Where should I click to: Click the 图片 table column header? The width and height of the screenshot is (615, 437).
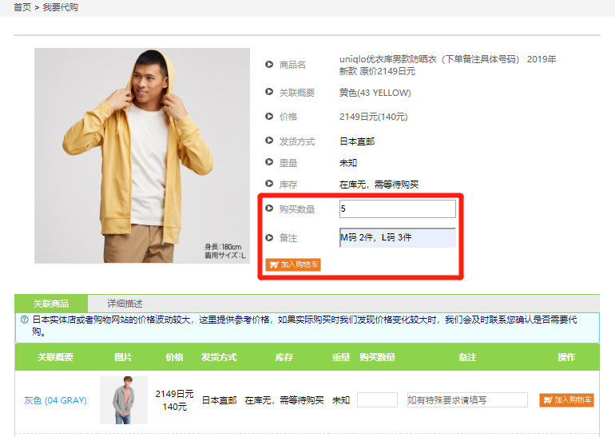pos(123,357)
